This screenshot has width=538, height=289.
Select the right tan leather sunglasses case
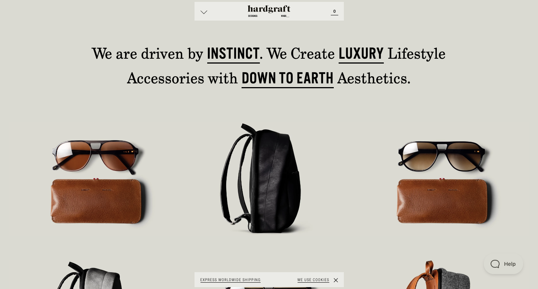pyautogui.click(x=442, y=201)
